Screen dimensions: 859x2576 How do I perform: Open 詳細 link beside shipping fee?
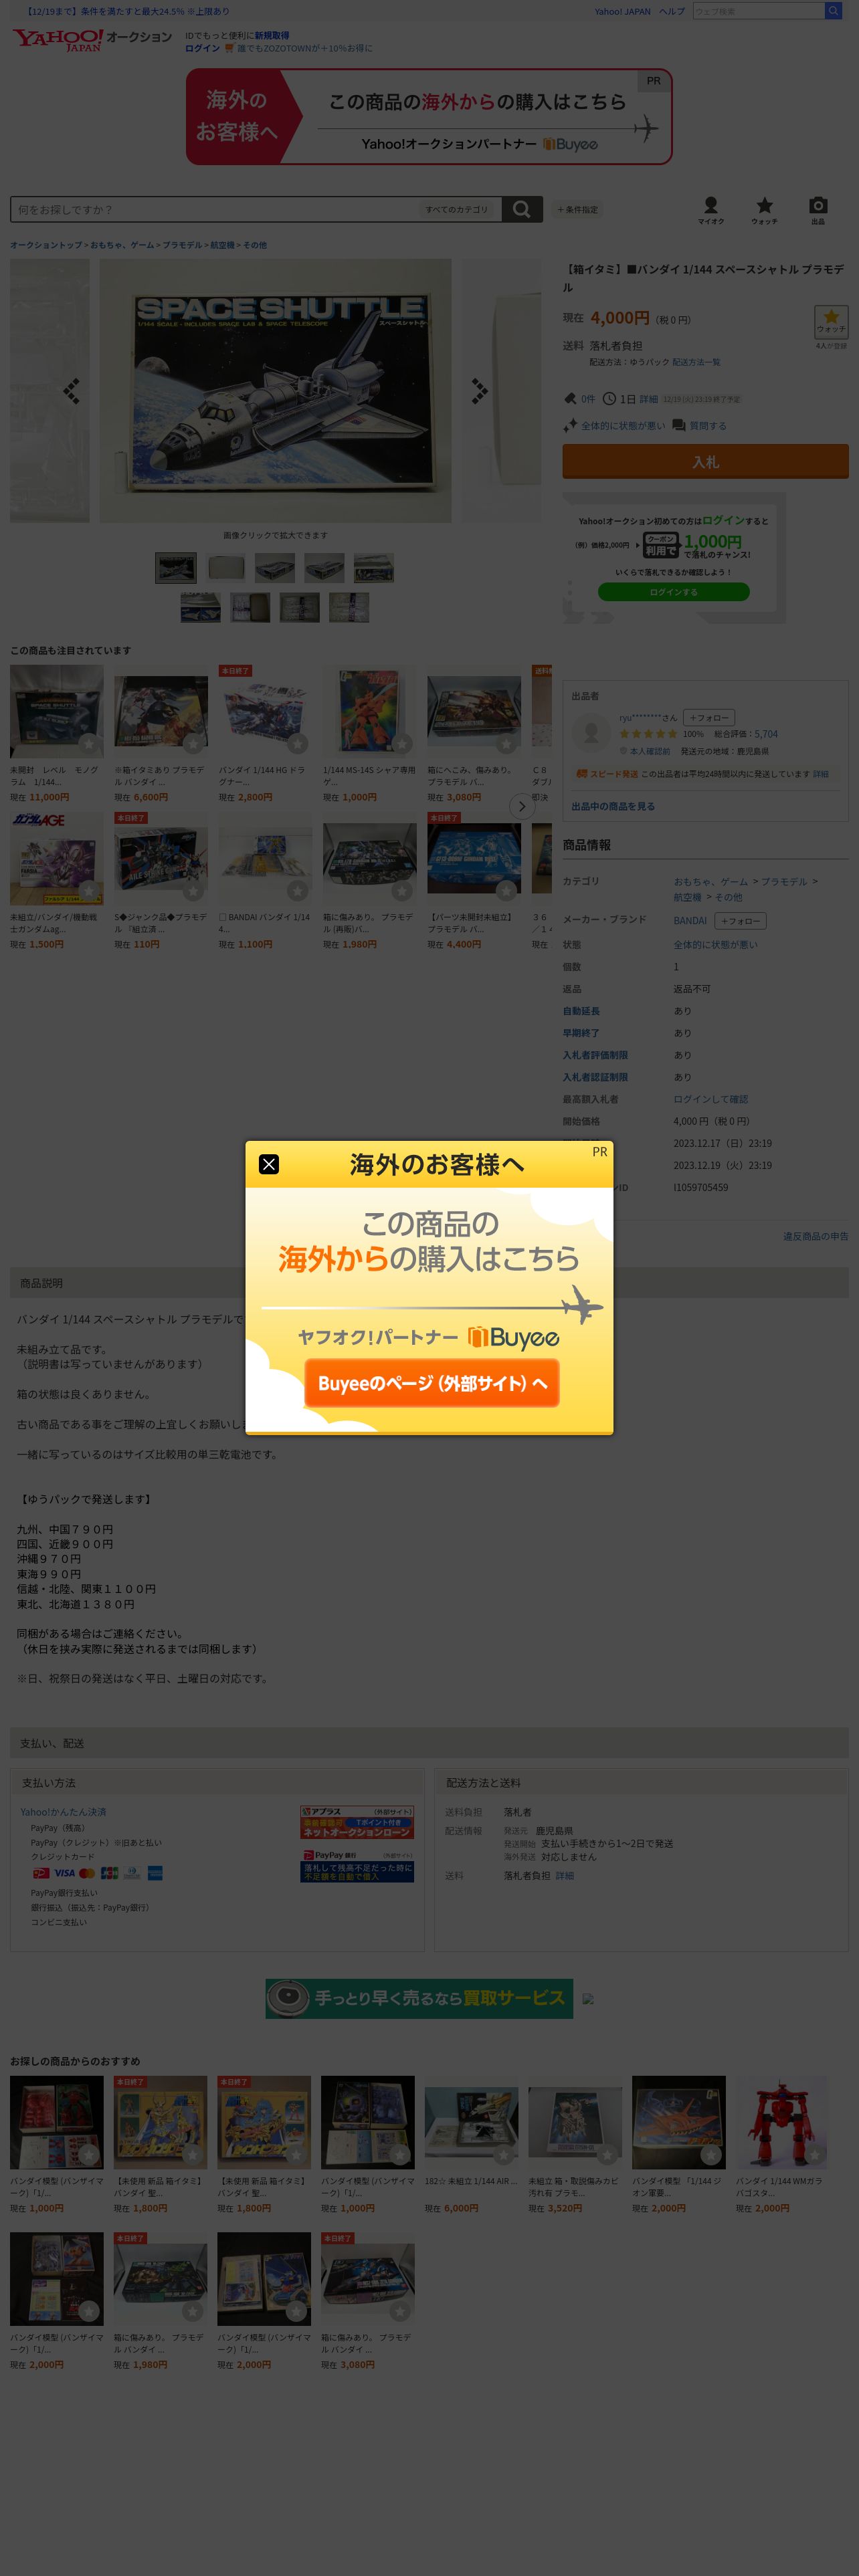click(x=565, y=1876)
